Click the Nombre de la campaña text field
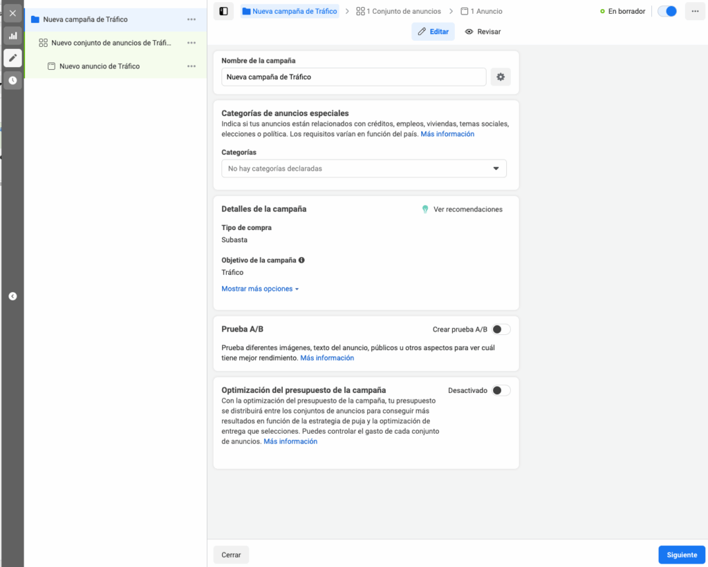 (354, 77)
